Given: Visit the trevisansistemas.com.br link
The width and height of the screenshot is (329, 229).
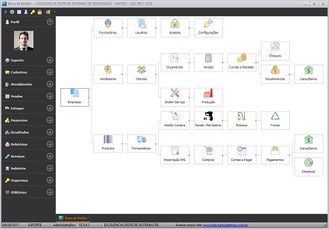Looking at the screenshot, I should 225,225.
